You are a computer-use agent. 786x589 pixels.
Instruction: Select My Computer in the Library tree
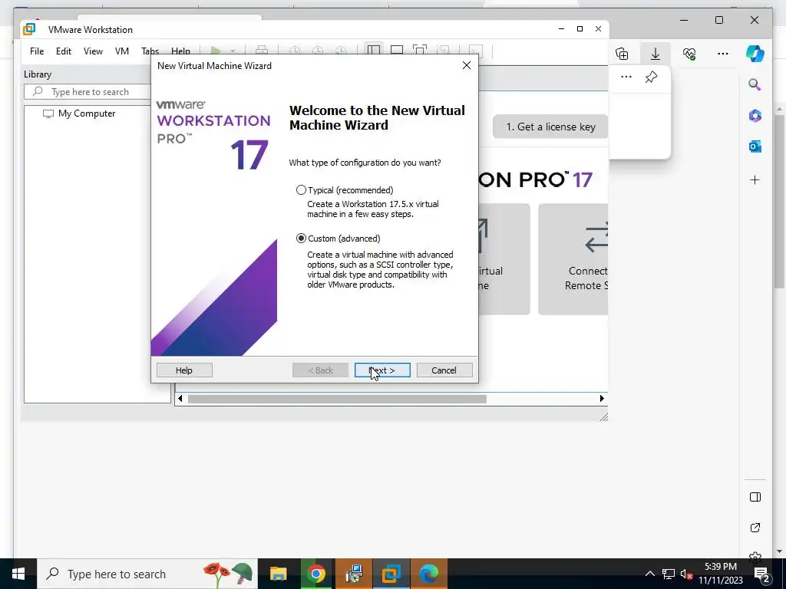tap(79, 114)
